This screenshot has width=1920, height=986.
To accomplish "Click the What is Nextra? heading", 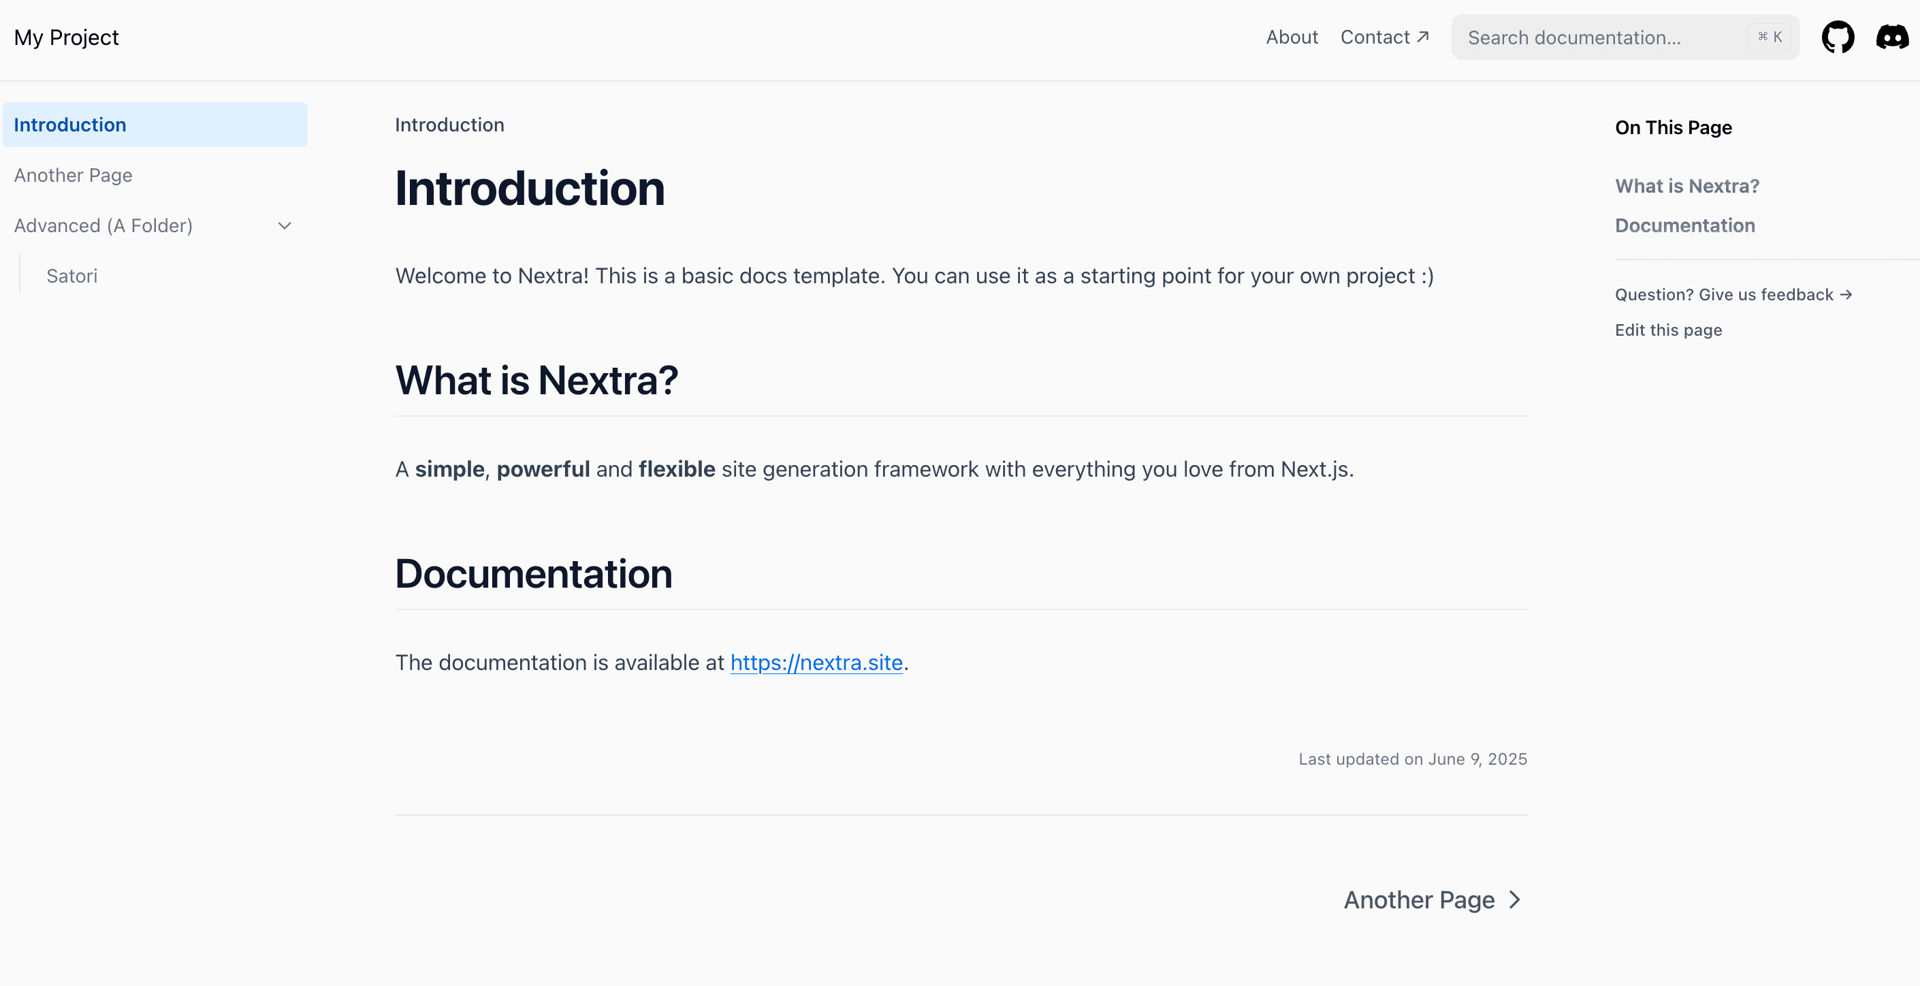I will point(537,380).
